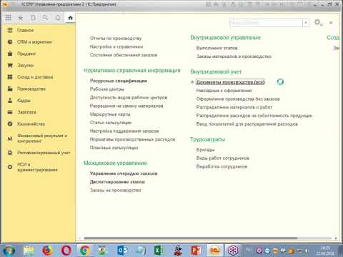Open History icon in top toolbar
Image resolution: width=343 pixels, height=257 pixels.
pyautogui.click(x=33, y=18)
